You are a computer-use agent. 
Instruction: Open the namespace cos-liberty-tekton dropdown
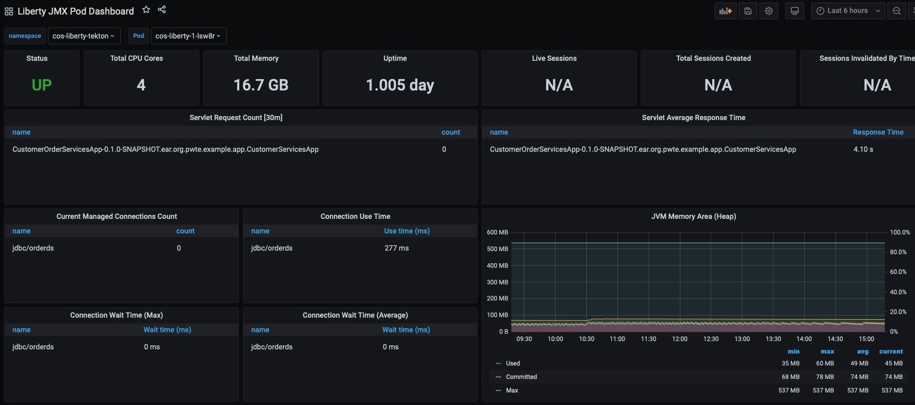83,36
